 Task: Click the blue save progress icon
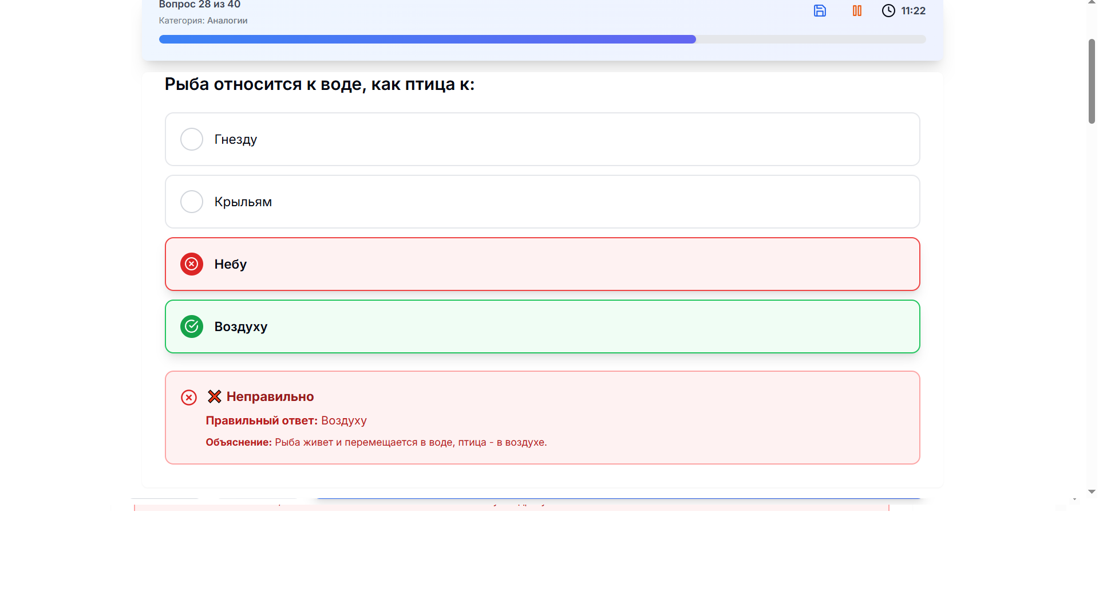click(x=820, y=11)
